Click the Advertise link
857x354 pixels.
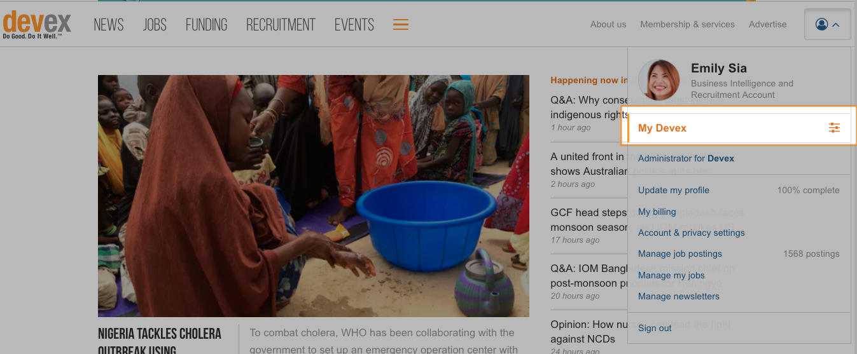(768, 24)
